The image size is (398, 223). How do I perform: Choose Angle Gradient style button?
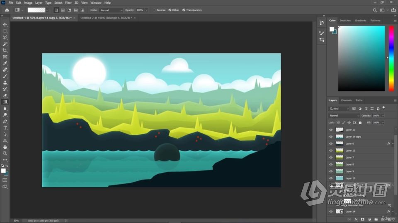click(69, 10)
